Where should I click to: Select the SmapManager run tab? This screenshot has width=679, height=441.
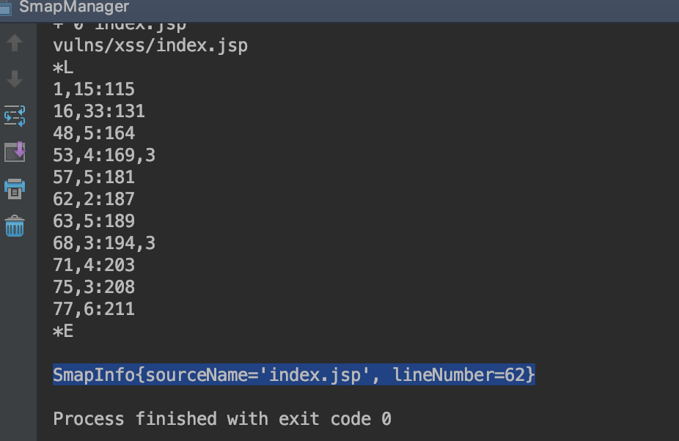click(x=73, y=7)
